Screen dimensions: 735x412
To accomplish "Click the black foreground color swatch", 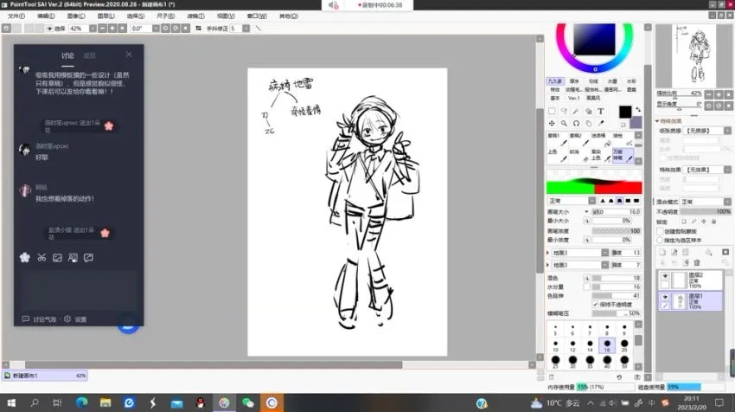I will (x=625, y=112).
